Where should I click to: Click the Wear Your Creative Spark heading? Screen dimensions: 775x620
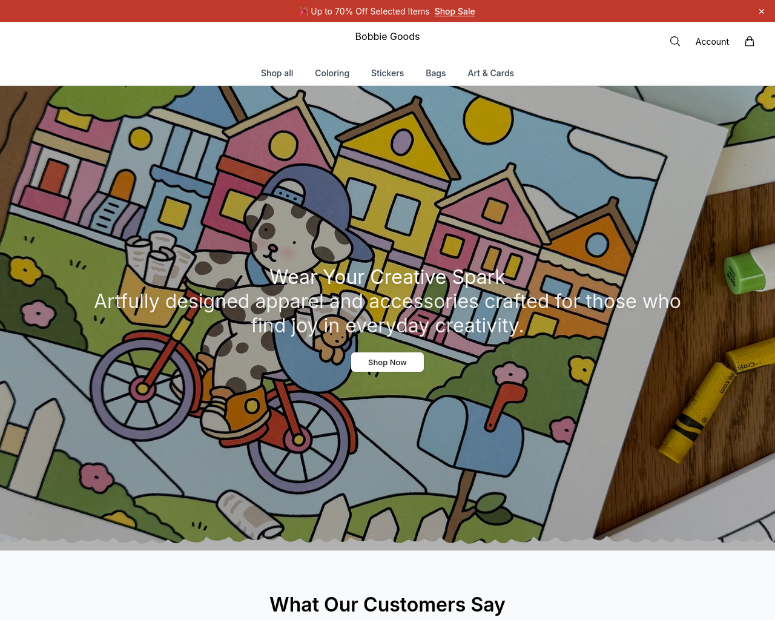pyautogui.click(x=387, y=277)
